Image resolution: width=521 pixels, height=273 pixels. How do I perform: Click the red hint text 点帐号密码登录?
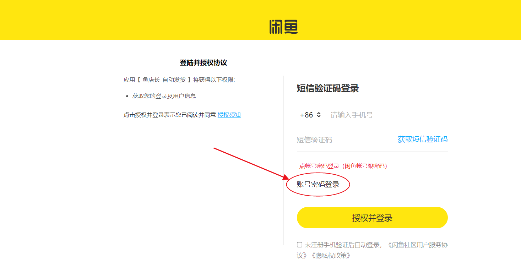tap(319, 166)
